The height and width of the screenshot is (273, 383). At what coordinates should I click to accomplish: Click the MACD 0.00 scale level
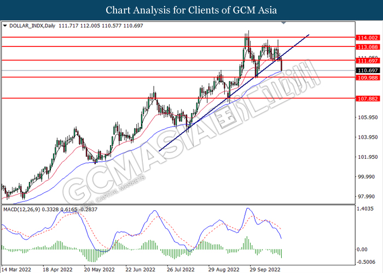click(x=362, y=250)
